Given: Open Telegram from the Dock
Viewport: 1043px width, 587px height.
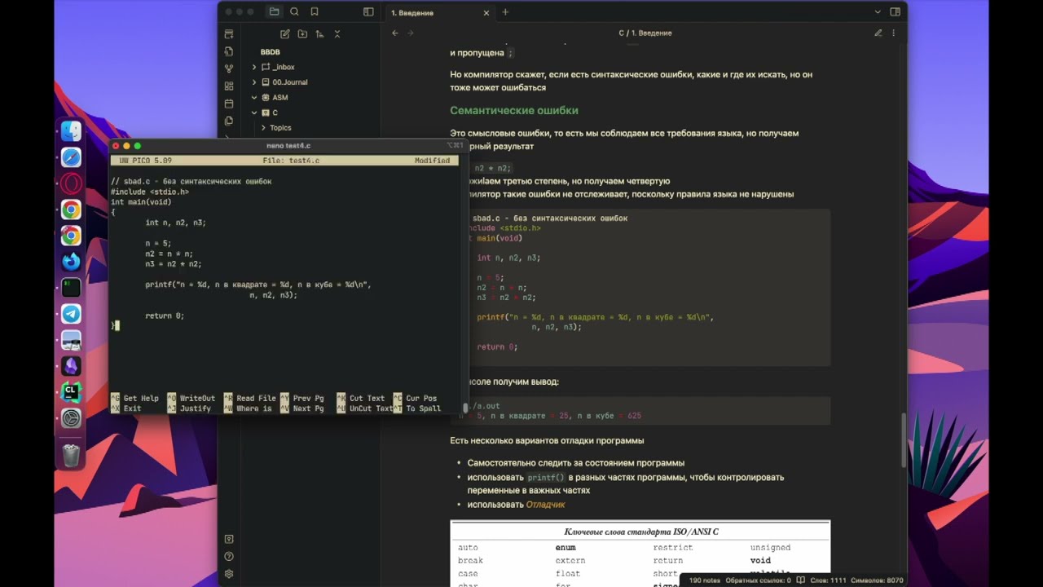Looking at the screenshot, I should click(71, 314).
